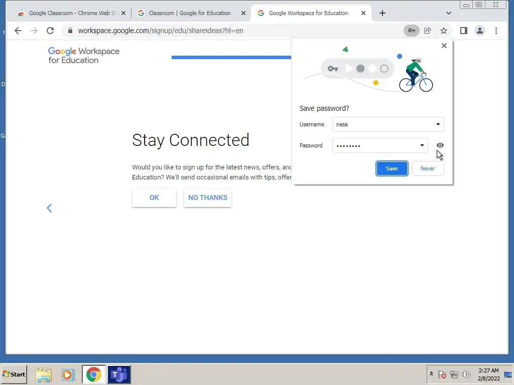Open the password manager key icon
The height and width of the screenshot is (385, 514).
[412, 31]
